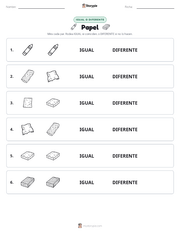180x233 pixels.
Task: Click the wood bark image in row 2
Action: (x=28, y=76)
